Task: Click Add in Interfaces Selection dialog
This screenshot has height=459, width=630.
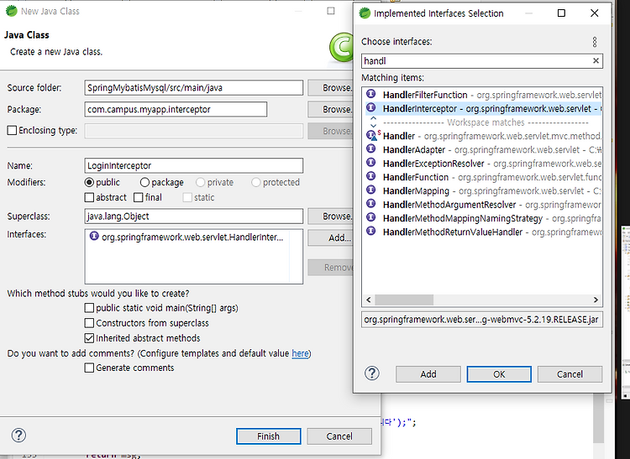Action: 428,374
